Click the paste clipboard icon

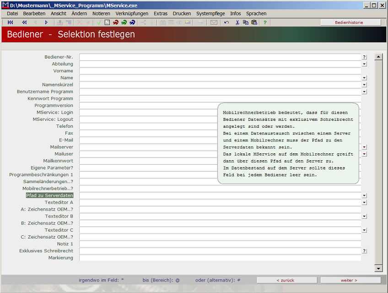click(x=254, y=22)
